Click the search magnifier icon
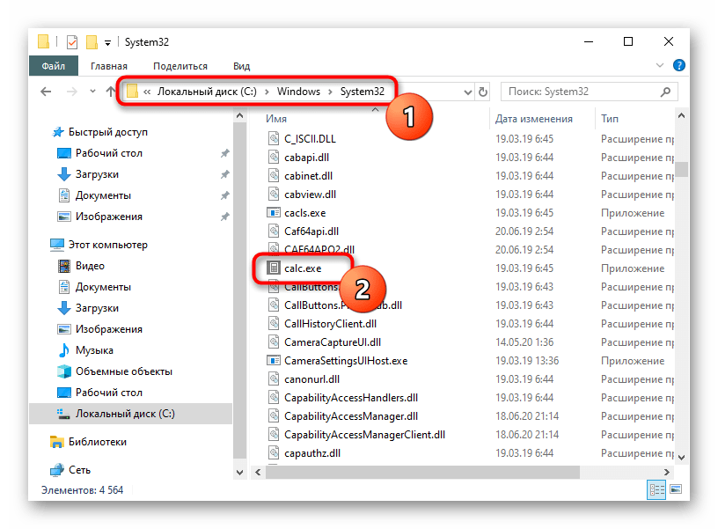718x529 pixels. pyautogui.click(x=666, y=92)
